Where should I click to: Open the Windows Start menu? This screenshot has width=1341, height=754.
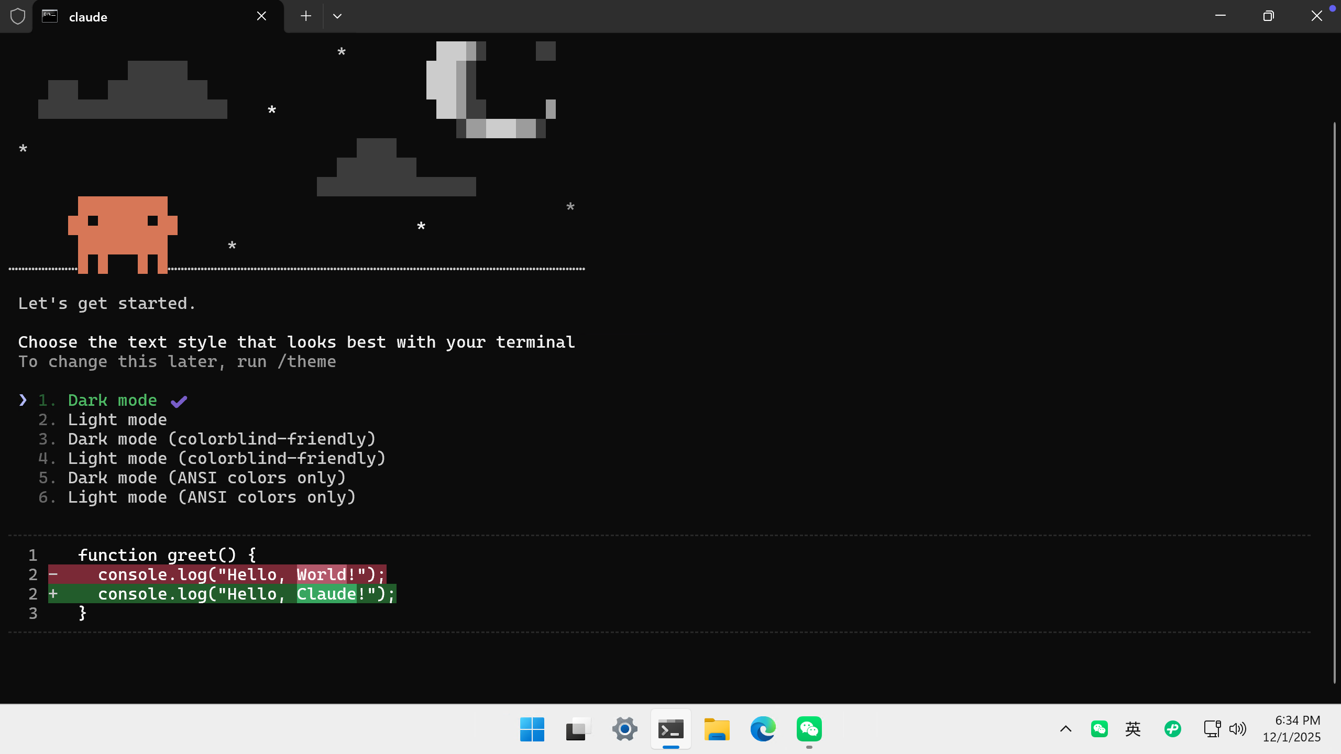(532, 729)
